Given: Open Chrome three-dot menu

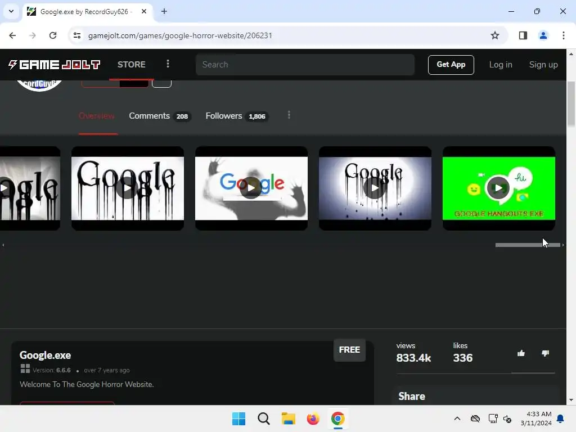Looking at the screenshot, I should pyautogui.click(x=564, y=35).
